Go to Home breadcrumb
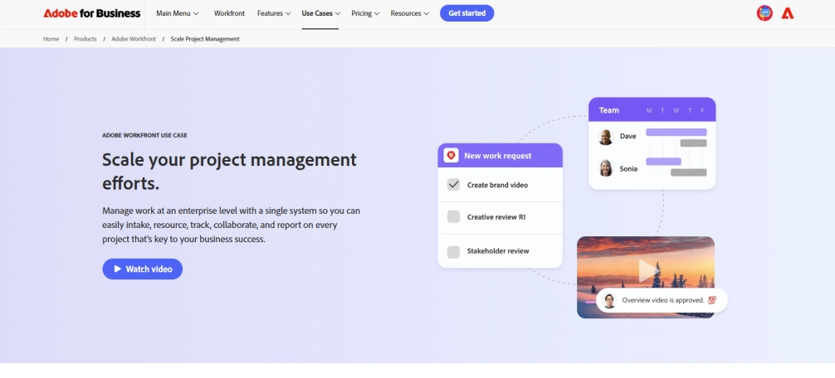Screen dimensions: 835x378 point(51,39)
